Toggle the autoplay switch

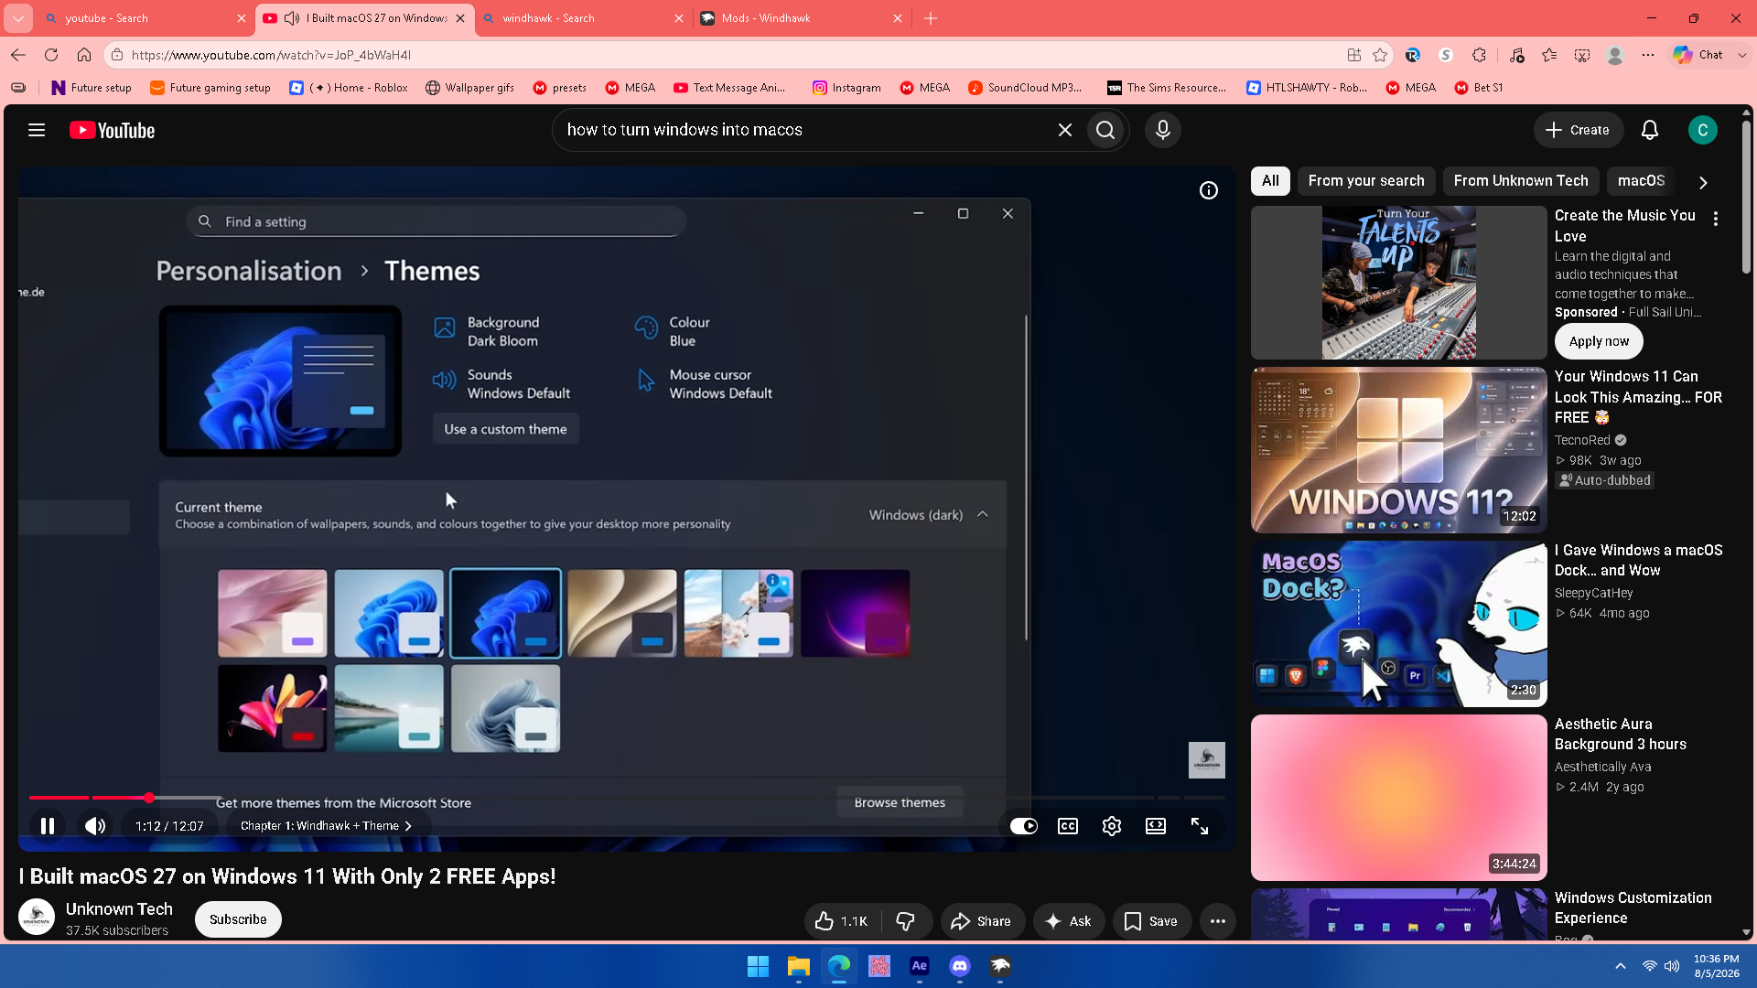tap(1024, 826)
